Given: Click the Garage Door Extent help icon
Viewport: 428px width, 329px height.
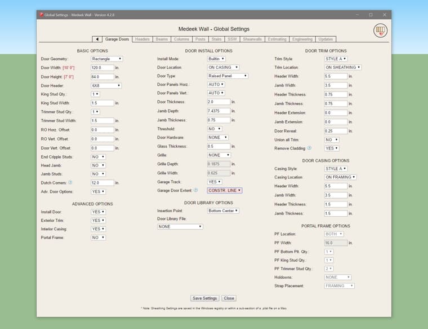Looking at the screenshot, I should (195, 191).
